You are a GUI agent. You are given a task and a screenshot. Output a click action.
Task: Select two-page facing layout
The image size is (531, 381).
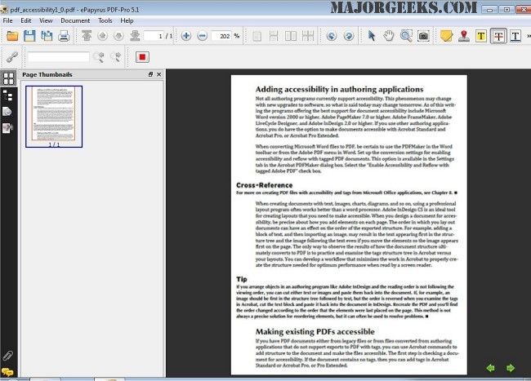coord(291,36)
